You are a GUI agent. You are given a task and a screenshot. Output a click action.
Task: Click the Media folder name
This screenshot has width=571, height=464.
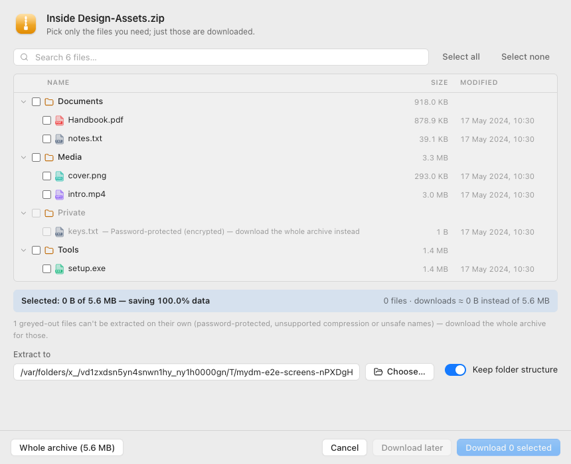(x=70, y=157)
